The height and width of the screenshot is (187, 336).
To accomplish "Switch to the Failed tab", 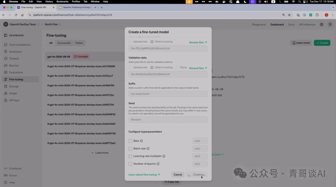I will pos(79,43).
